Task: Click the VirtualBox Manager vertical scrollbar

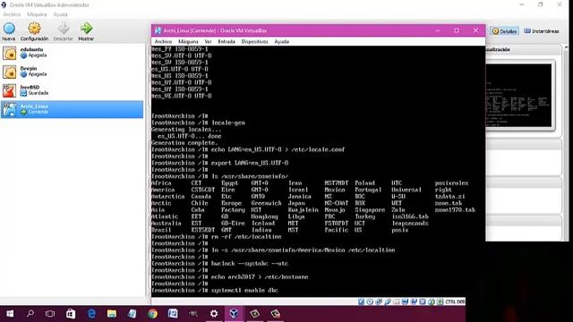Action: (x=567, y=142)
